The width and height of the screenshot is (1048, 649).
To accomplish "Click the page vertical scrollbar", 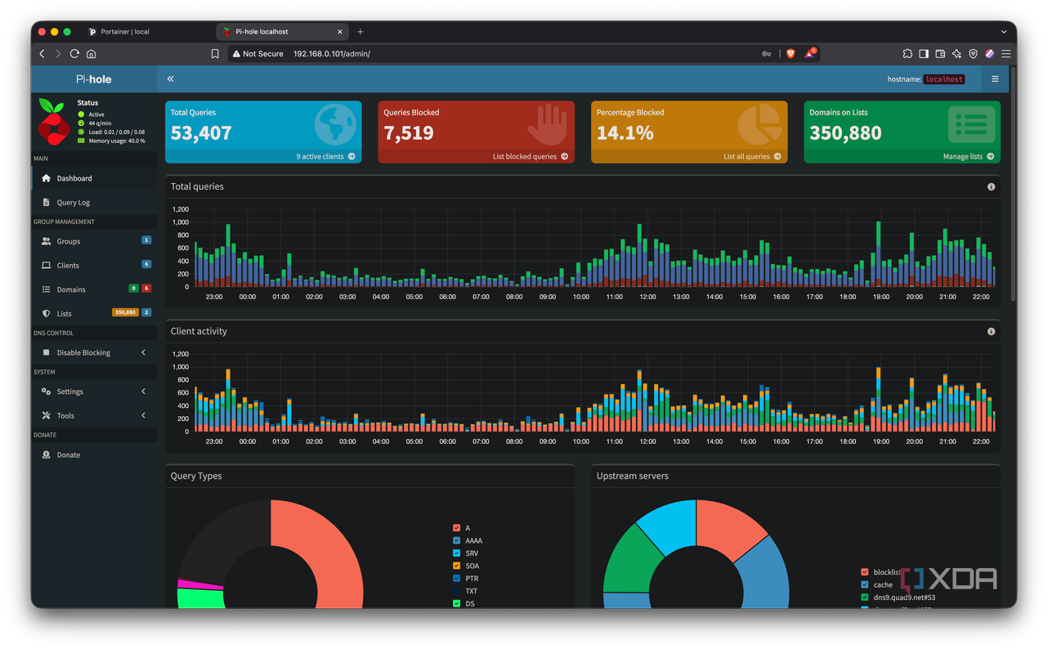I will pyautogui.click(x=1013, y=184).
